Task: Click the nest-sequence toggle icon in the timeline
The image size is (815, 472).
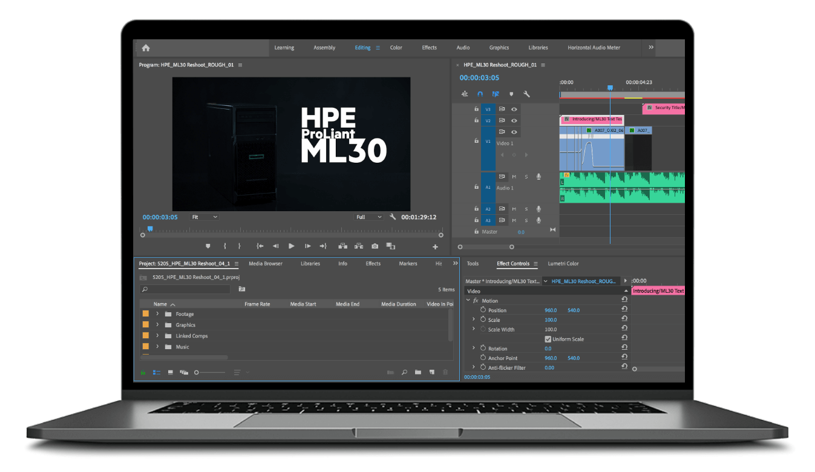Action: pos(465,94)
